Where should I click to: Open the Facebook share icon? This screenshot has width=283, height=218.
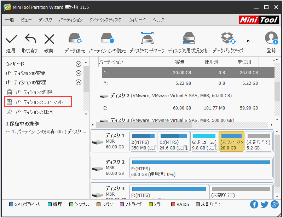coord(254,205)
